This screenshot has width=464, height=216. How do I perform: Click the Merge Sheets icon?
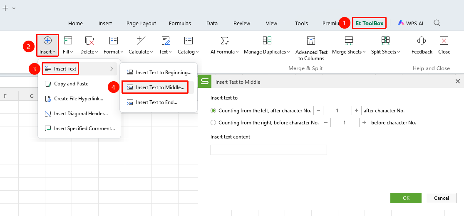349,41
